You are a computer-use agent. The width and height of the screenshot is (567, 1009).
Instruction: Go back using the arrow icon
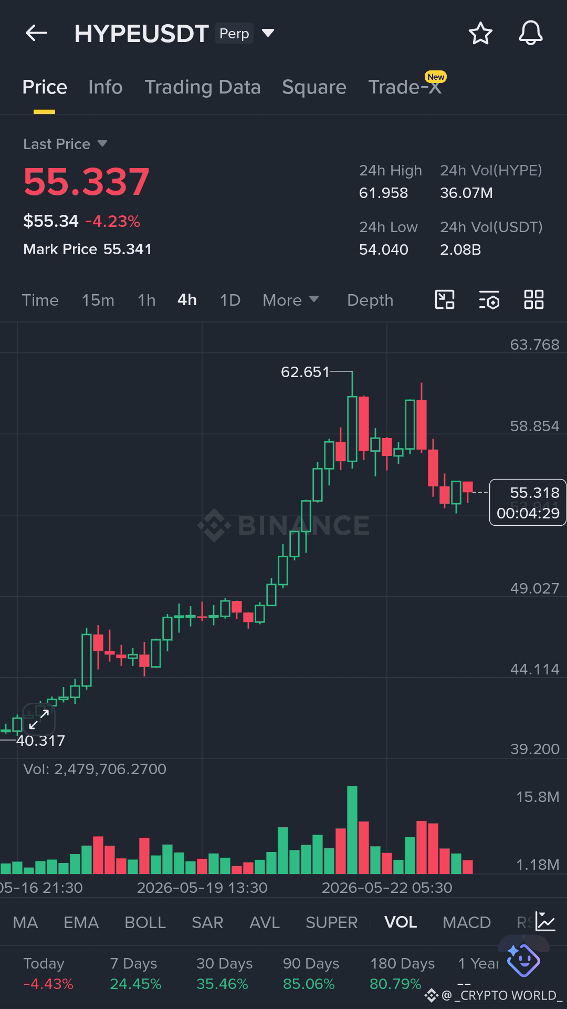pyautogui.click(x=36, y=33)
